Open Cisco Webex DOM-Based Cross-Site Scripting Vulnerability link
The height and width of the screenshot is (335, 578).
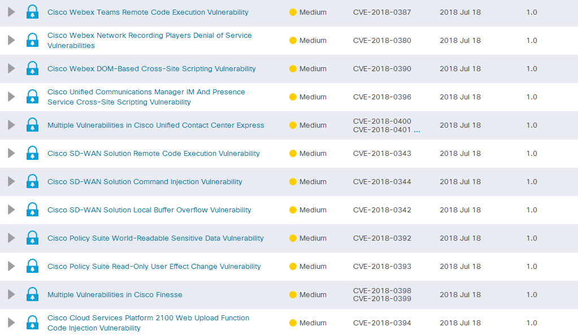[151, 69]
